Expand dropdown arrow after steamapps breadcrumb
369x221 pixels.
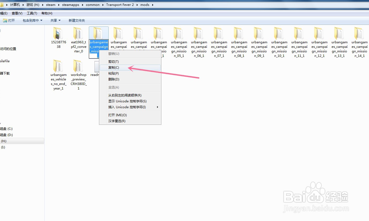pos(82,5)
